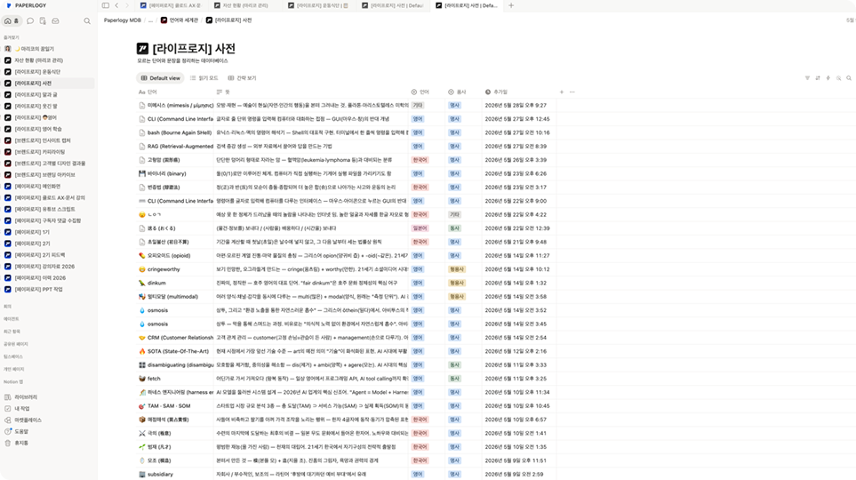Click 일본어 tag on 送る row
The height and width of the screenshot is (480, 856).
click(x=420, y=228)
